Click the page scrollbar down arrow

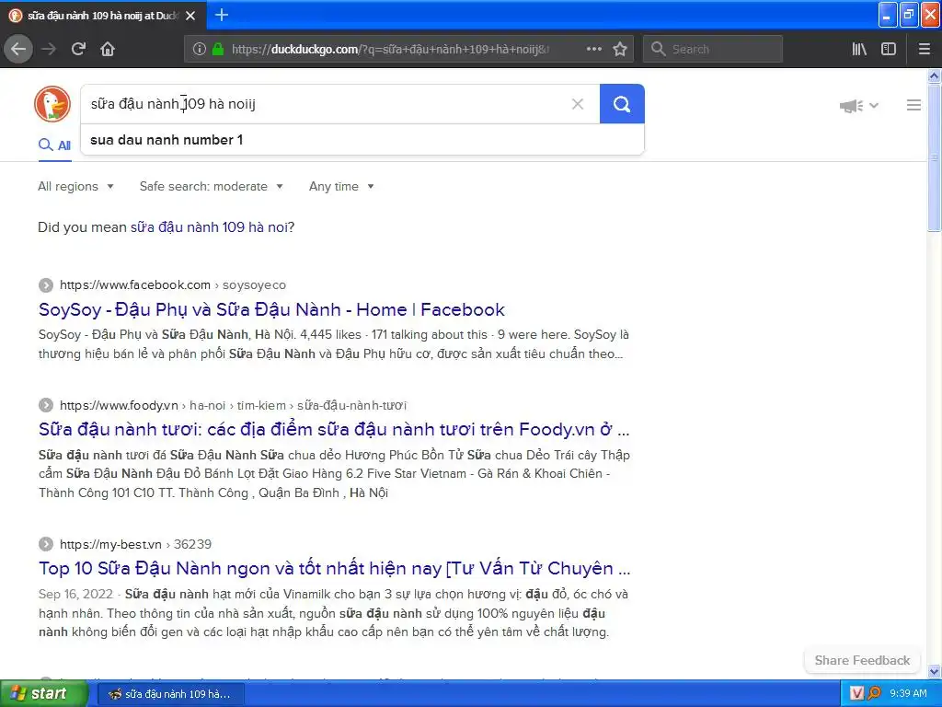coord(935,671)
